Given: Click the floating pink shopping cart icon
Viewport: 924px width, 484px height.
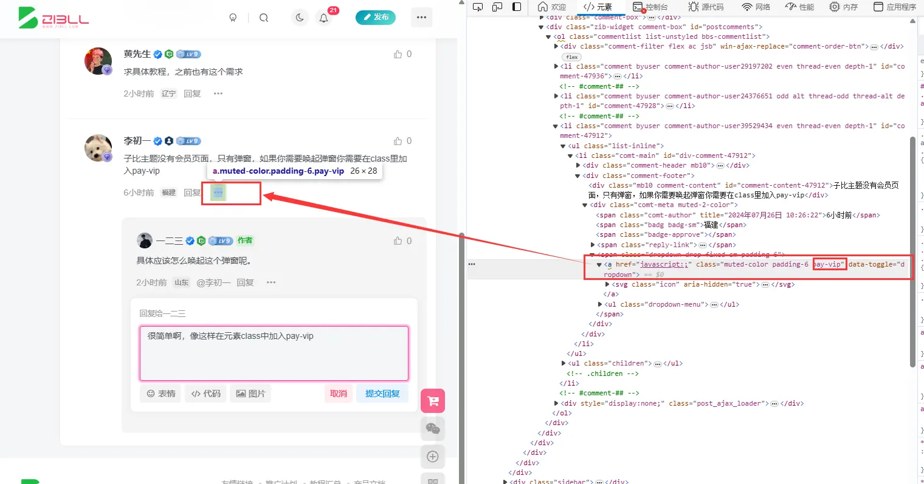Looking at the screenshot, I should (433, 401).
